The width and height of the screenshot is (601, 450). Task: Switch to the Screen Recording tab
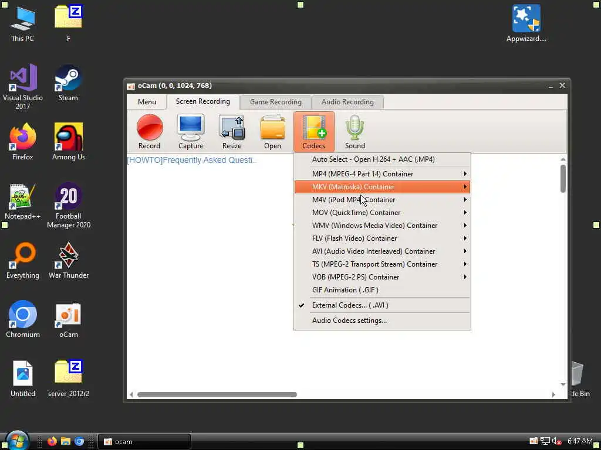202,101
